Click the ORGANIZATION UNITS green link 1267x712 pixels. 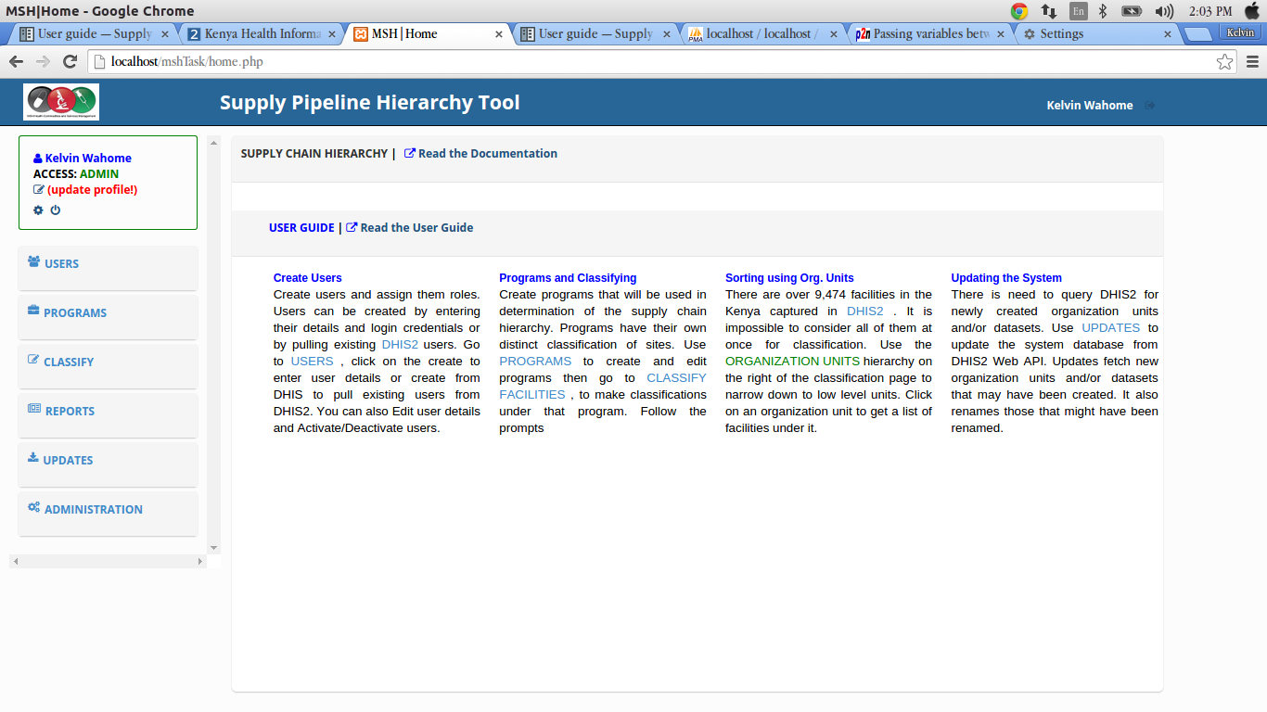tap(793, 362)
